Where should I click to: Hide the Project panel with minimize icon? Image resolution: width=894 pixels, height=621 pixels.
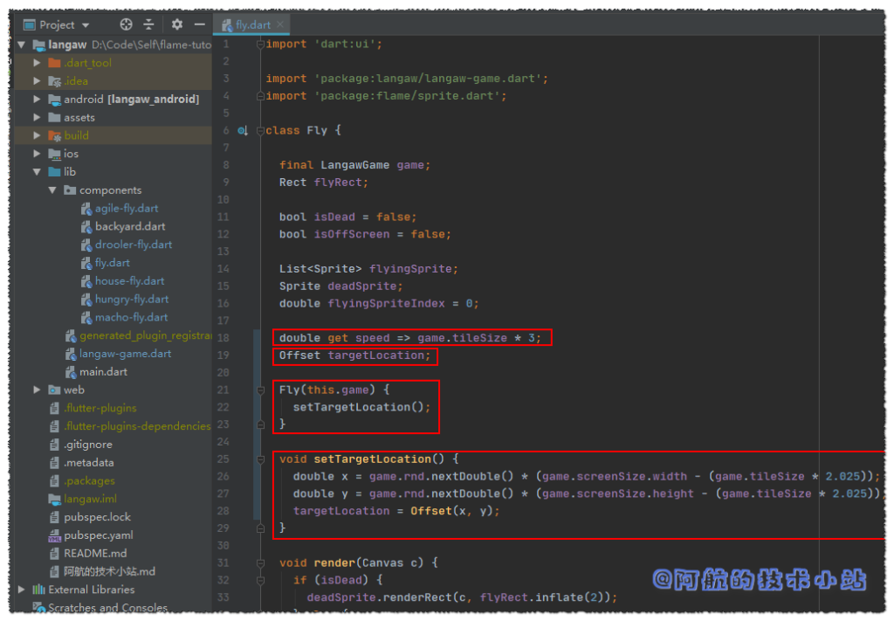(200, 24)
